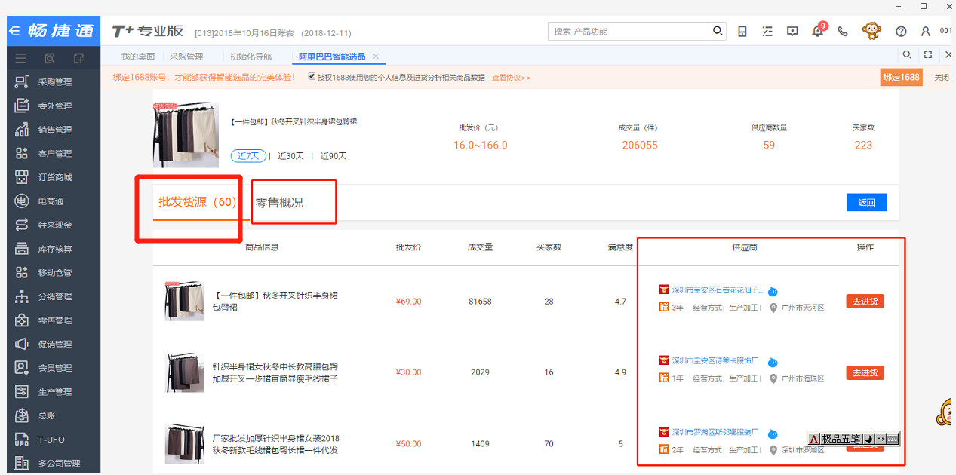Open supplier 深圳市罗湖区斯邻娜服装厂 link
The width and height of the screenshot is (956, 475).
(715, 432)
